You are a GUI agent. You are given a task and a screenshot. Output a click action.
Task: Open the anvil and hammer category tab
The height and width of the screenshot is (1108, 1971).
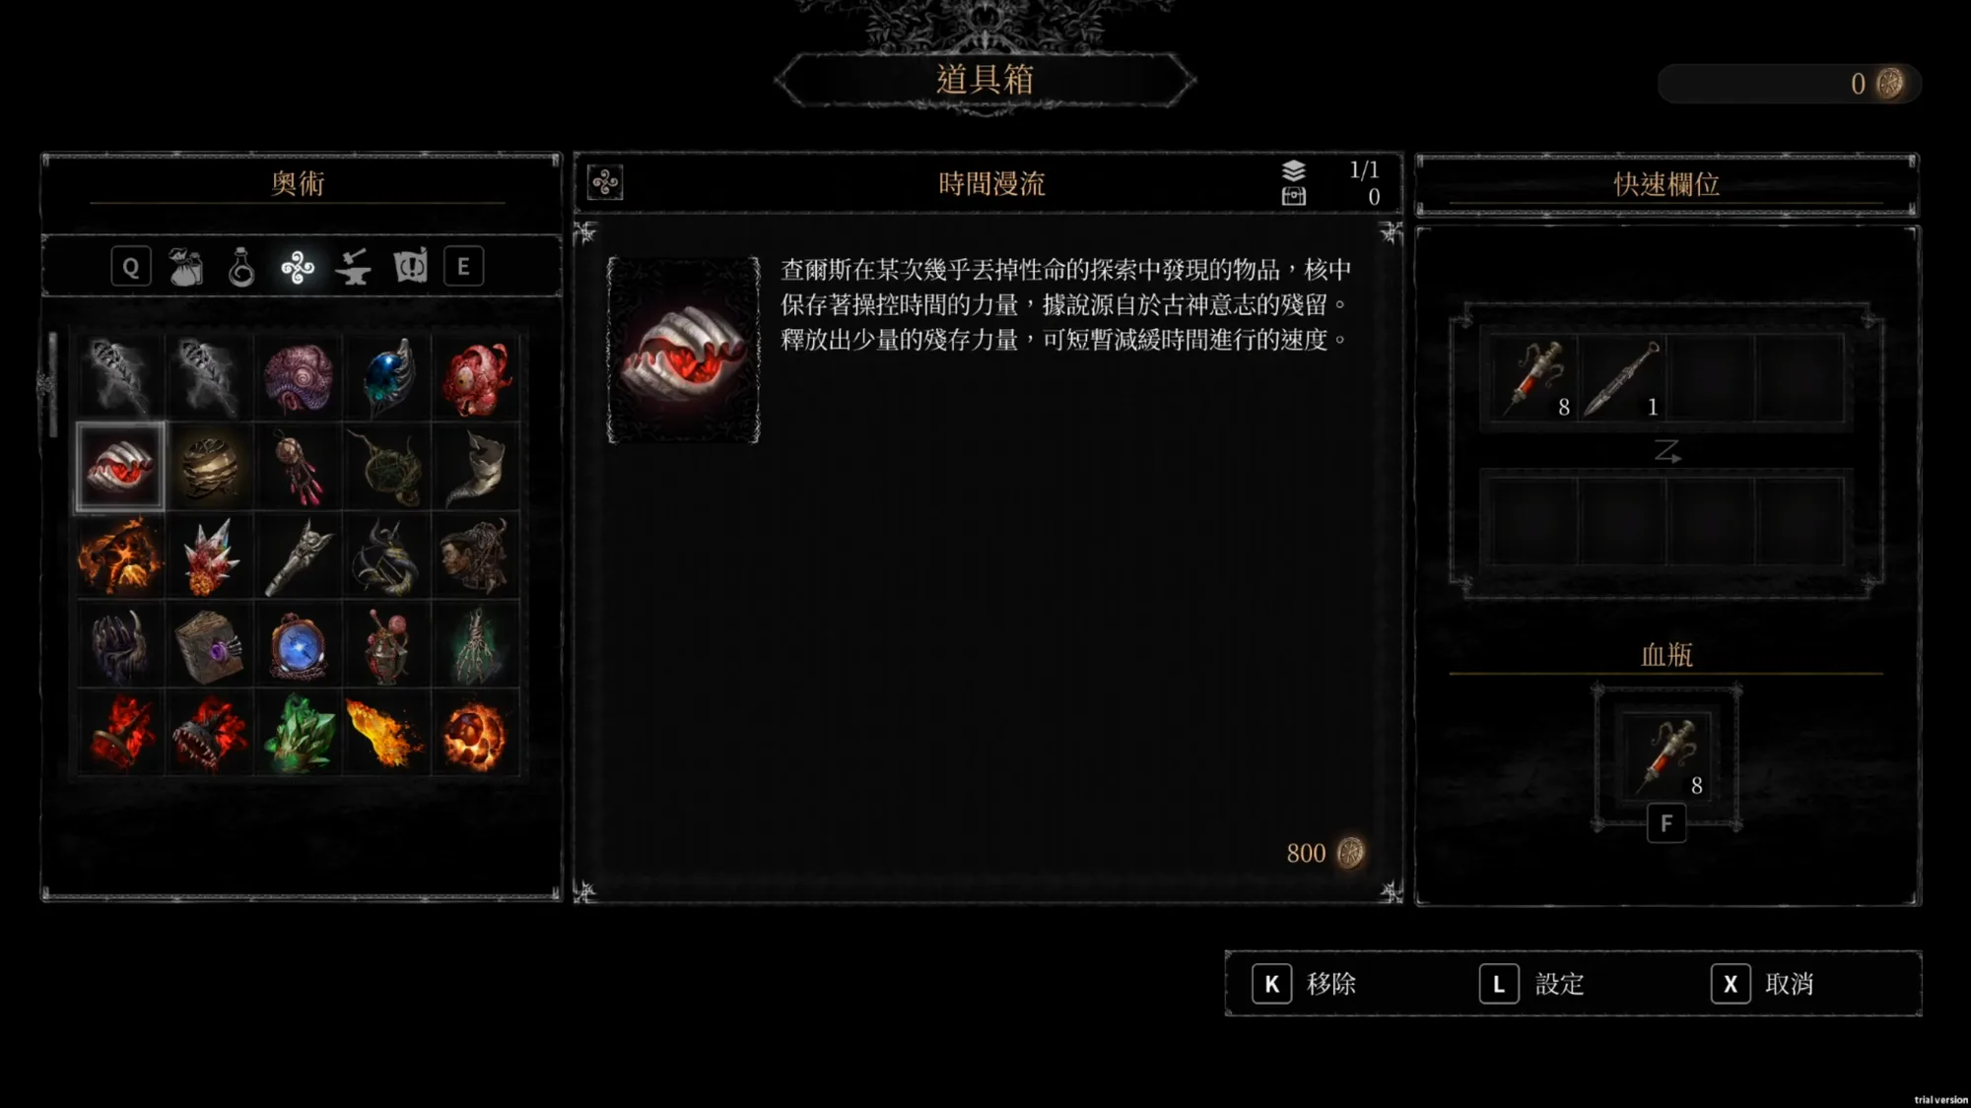click(x=353, y=267)
